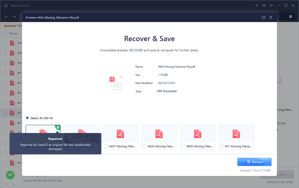Click Selected: 0 files (0 KB) in main window
The height and width of the screenshot is (188, 299).
pos(280,182)
